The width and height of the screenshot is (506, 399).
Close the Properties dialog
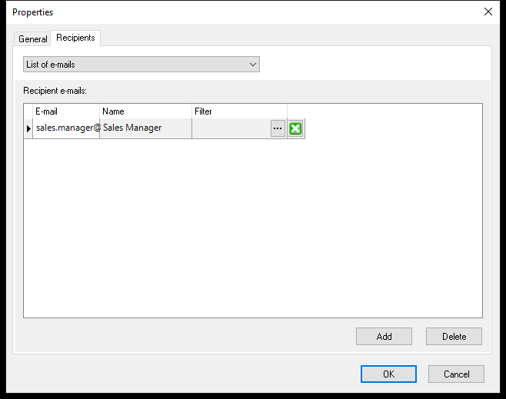[x=488, y=12]
